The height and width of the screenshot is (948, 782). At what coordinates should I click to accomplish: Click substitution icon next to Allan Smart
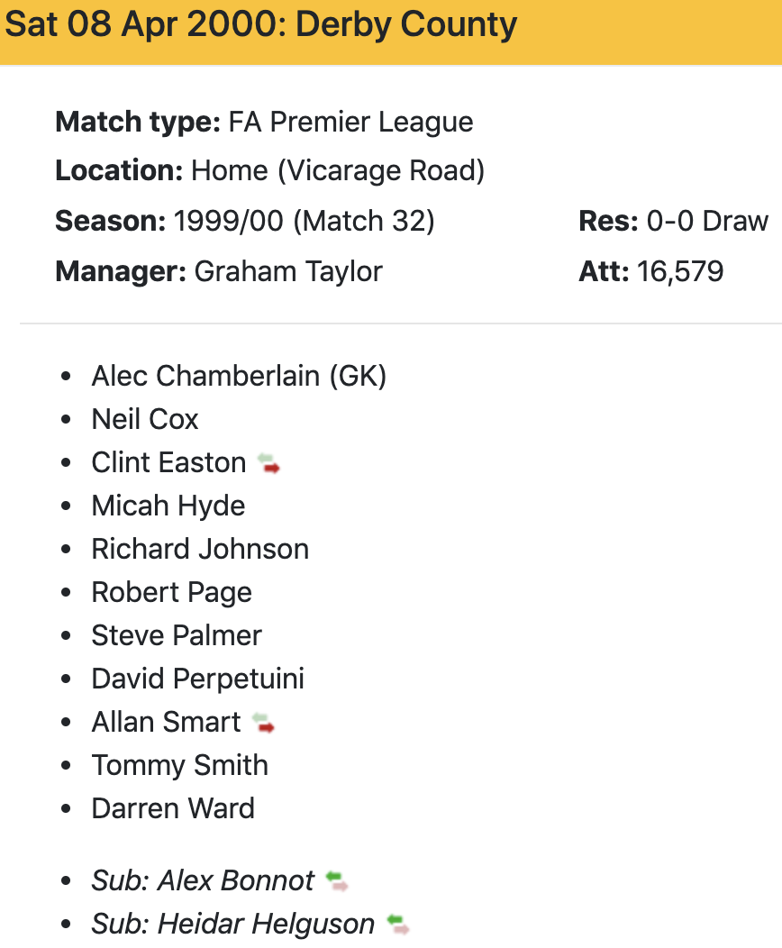point(263,723)
